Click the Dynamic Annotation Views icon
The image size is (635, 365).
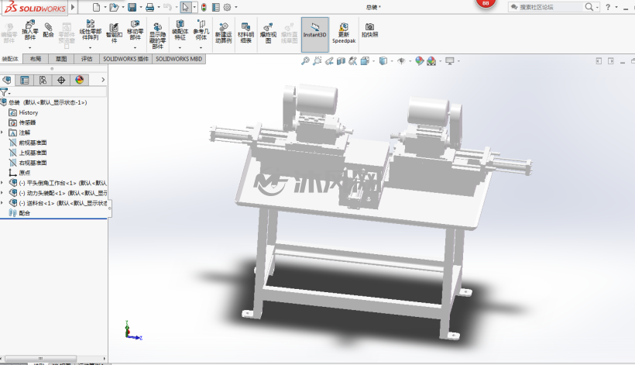tap(352, 61)
